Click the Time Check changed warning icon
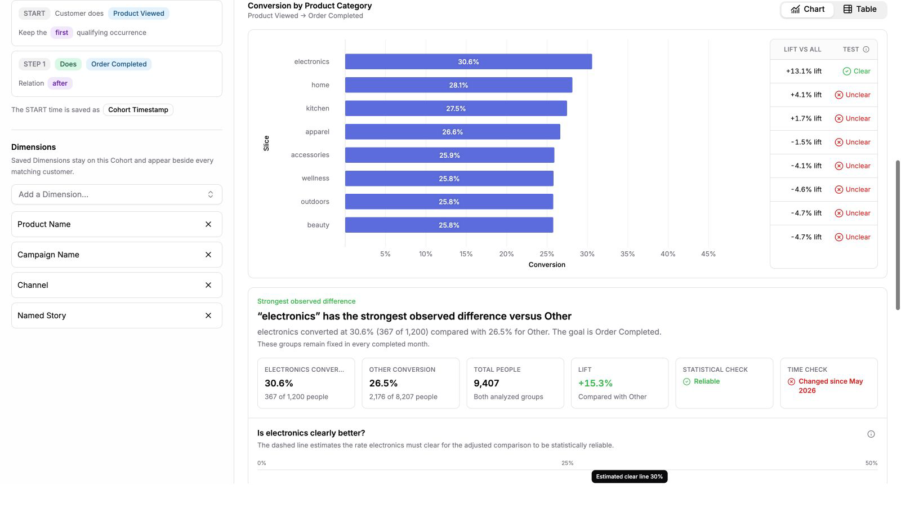 point(791,381)
